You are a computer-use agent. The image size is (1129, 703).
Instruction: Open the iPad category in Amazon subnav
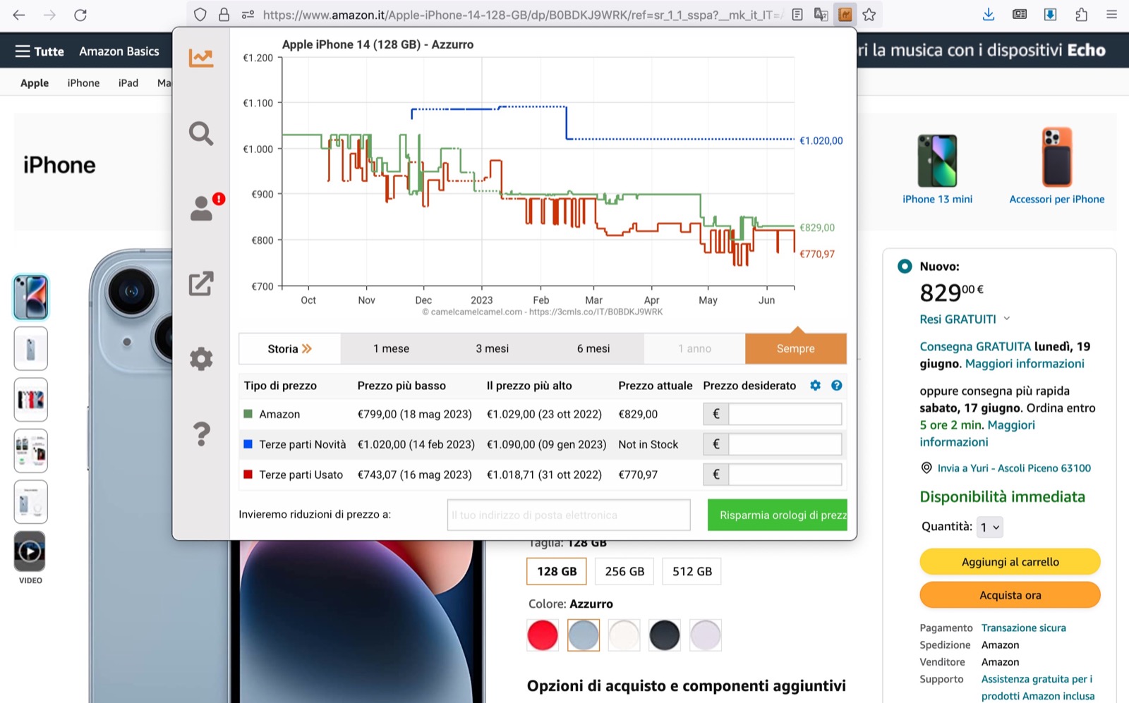click(x=128, y=82)
